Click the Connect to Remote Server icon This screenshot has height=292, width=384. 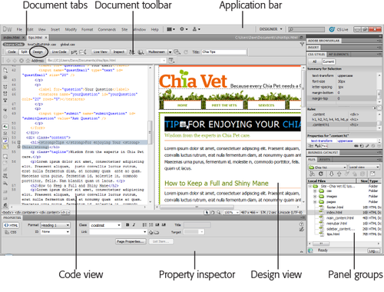click(x=313, y=174)
